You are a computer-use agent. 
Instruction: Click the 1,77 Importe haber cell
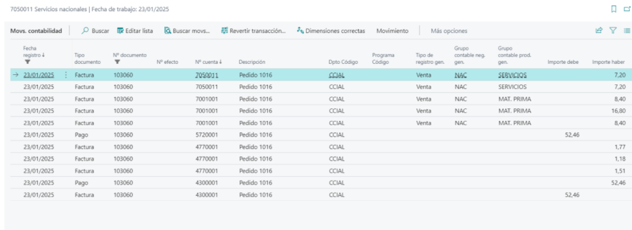[620, 147]
